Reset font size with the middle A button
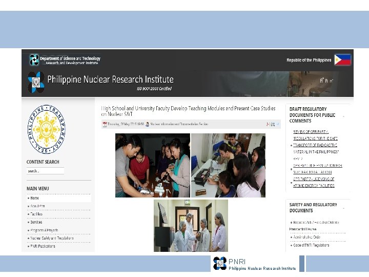Viewport: 369px width, 277px height. (326, 81)
